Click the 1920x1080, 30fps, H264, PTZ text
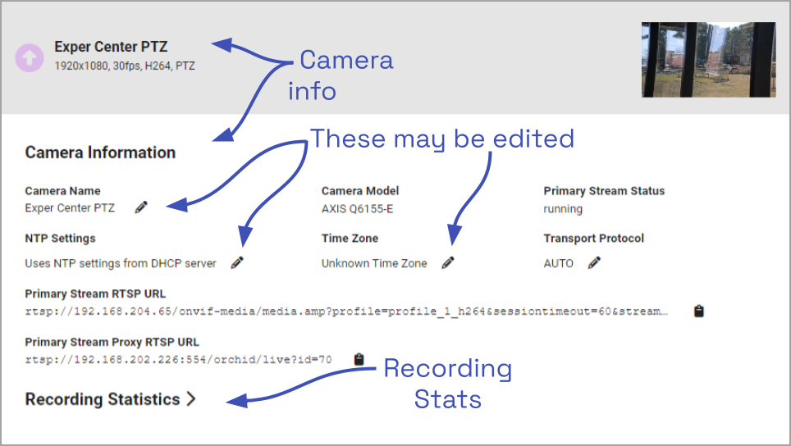The height and width of the screenshot is (446, 791). [x=125, y=66]
